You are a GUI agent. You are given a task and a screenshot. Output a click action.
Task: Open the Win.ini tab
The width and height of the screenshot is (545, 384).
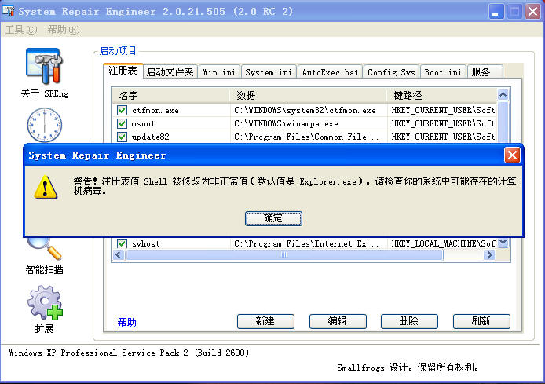click(x=219, y=72)
